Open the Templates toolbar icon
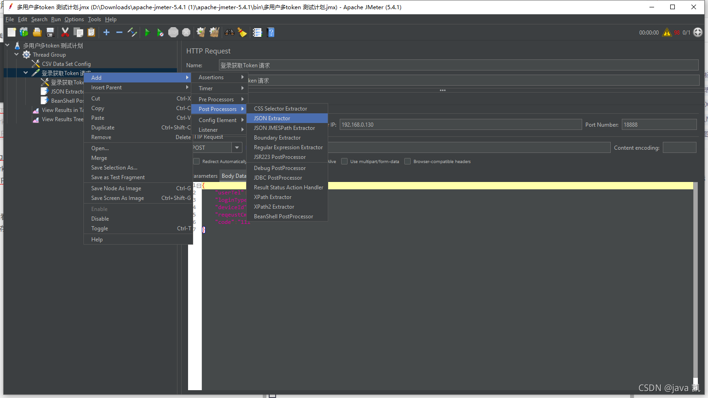This screenshot has height=398, width=708. point(24,32)
